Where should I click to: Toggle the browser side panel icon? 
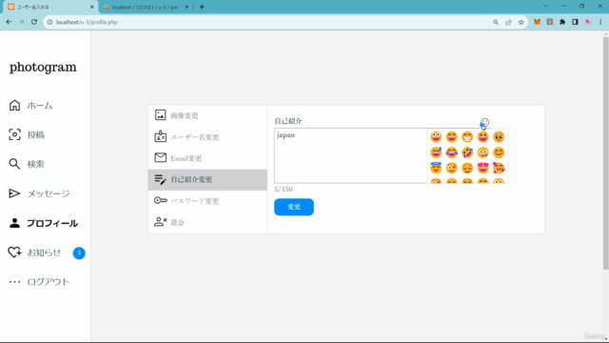click(x=575, y=22)
